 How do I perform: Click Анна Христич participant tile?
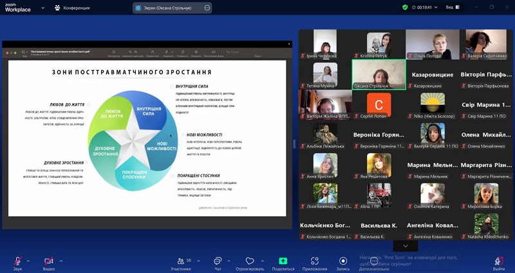tap(325, 165)
